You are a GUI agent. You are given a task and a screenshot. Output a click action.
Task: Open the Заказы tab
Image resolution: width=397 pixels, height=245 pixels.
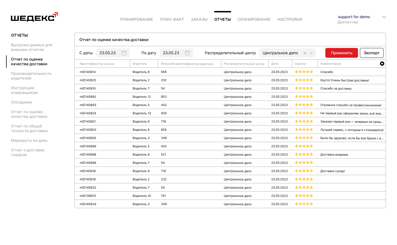pos(199,19)
